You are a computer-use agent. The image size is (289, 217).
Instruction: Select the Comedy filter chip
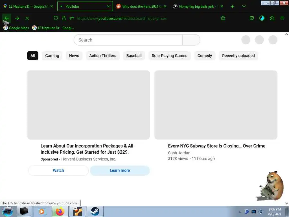[205, 56]
